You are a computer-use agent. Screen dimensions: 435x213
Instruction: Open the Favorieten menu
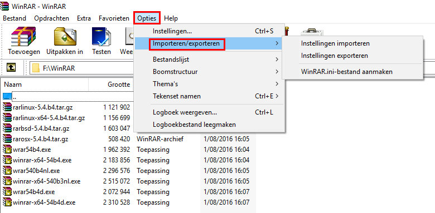114,18
